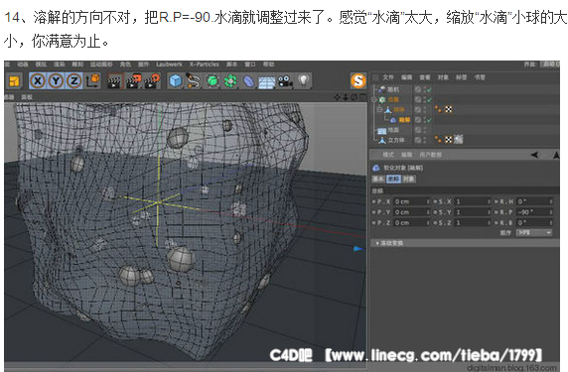Viewport: 568px width, 372px height.
Task: Click the spline pen tool icon
Action: pyautogui.click(x=193, y=80)
